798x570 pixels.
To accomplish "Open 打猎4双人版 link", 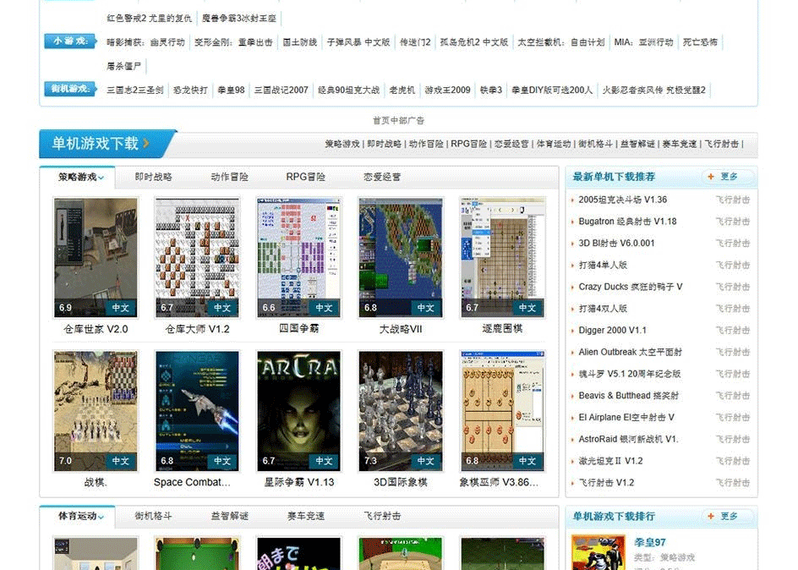I will 603,309.
